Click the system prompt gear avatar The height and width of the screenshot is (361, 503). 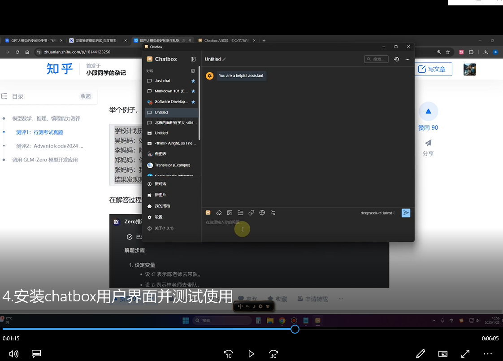(209, 76)
